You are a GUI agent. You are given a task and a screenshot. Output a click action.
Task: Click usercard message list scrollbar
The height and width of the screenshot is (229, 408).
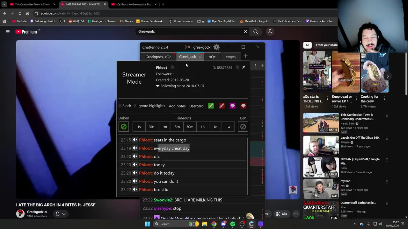tap(248, 166)
